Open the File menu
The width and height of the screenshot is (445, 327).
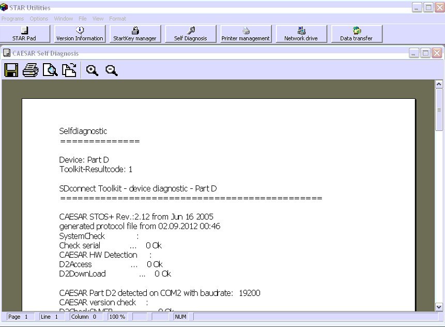pyautogui.click(x=83, y=19)
